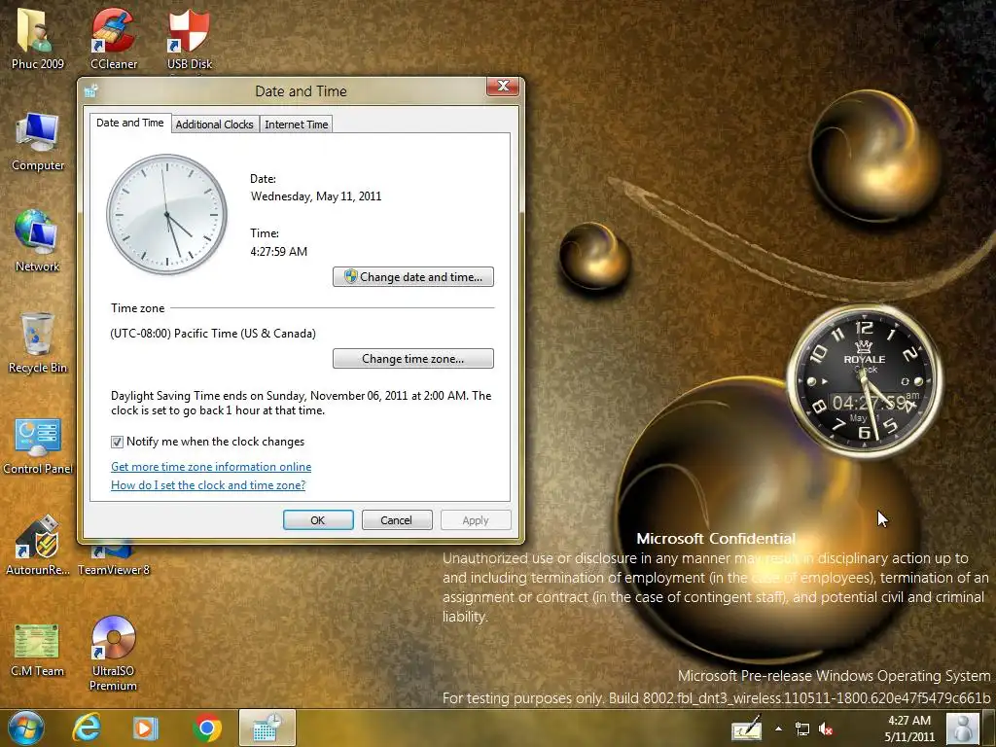The width and height of the screenshot is (996, 747).
Task: Launch Internet Explorer from the taskbar
Action: click(87, 728)
